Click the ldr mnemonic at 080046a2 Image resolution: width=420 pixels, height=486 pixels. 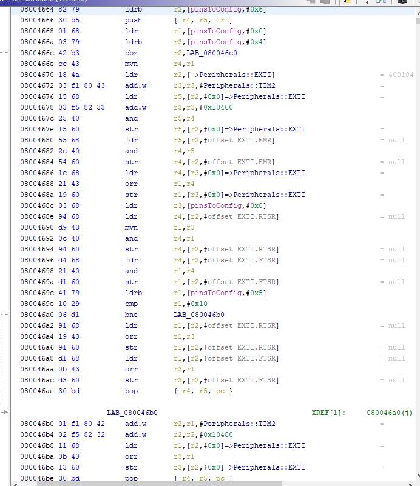[131, 326]
